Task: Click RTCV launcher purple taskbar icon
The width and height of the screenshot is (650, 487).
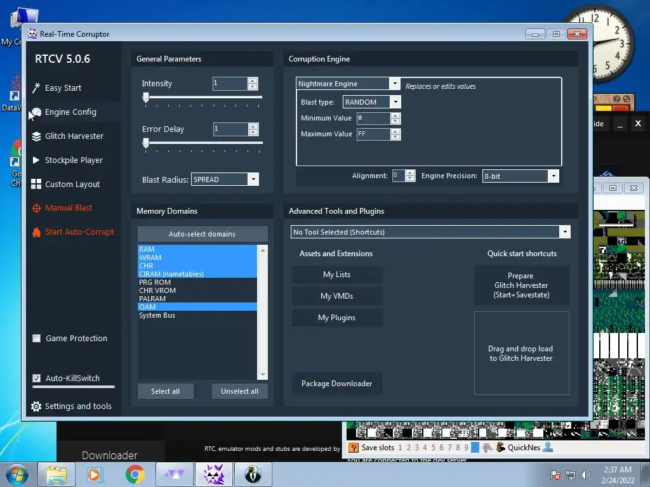Action: click(x=175, y=474)
